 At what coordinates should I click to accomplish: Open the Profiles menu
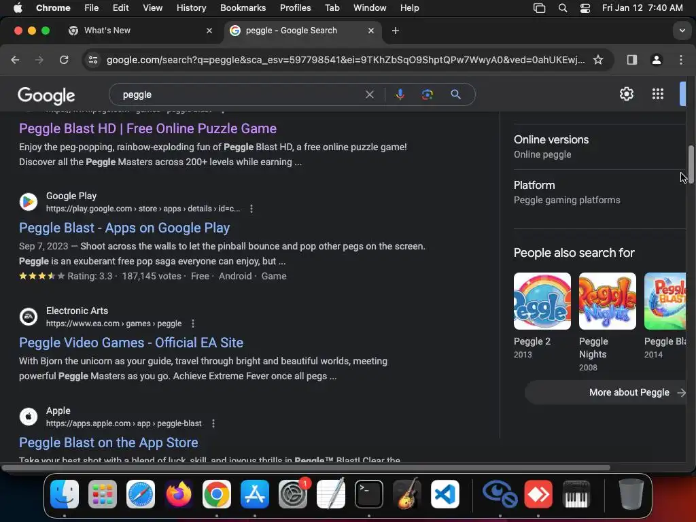295,8
